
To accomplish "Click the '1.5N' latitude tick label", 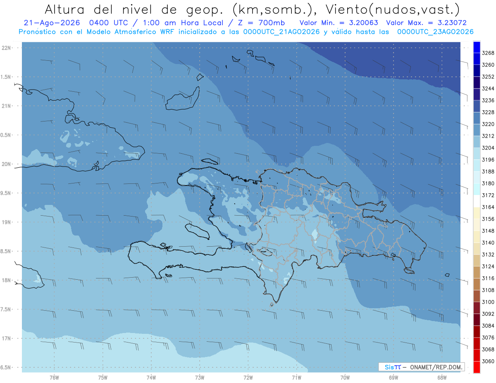I will pos(5,77).
